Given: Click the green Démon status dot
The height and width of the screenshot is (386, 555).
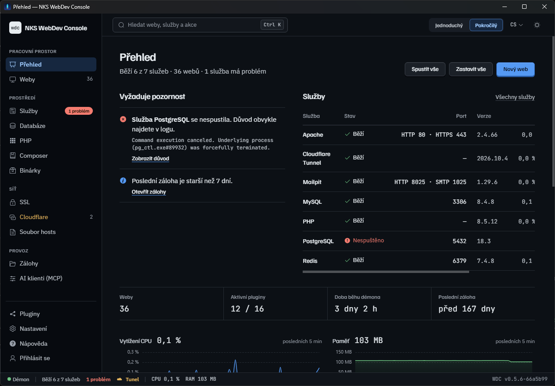Looking at the screenshot, I should 9,379.
